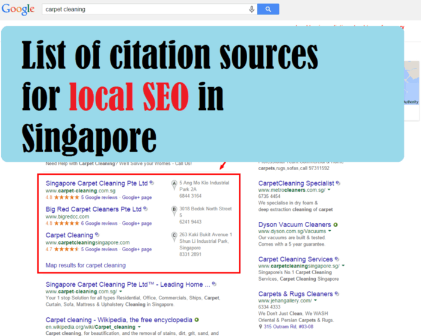The height and width of the screenshot is (336, 421).
Task: Open www.carpet-cleaning.com.sg URL in map listing
Action: (x=81, y=191)
